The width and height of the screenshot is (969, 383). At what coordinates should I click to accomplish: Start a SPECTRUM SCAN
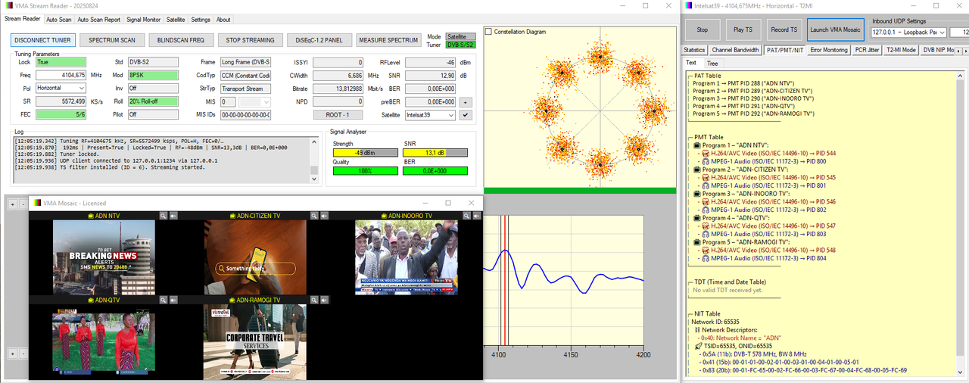[x=112, y=39]
